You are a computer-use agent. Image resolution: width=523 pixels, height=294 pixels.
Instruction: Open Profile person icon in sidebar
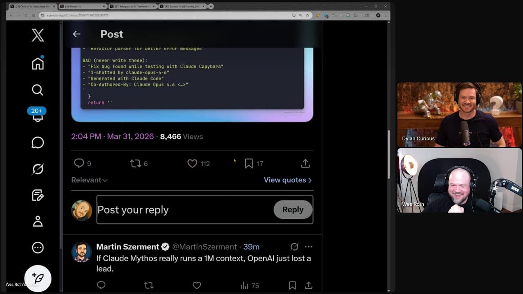click(38, 221)
